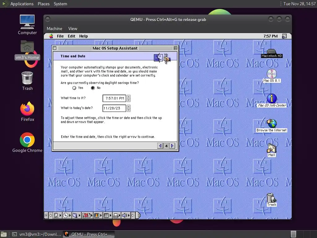This screenshot has width=317, height=238.
Task: Open Applications menu in top panel
Action: click(22, 4)
